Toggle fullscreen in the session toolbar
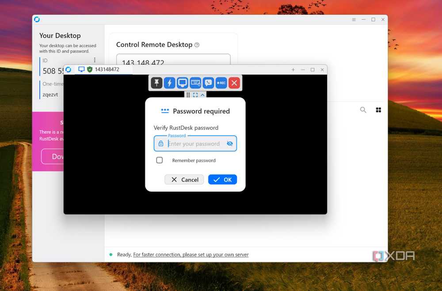Screen dimensions: 442x291 [x=195, y=95]
